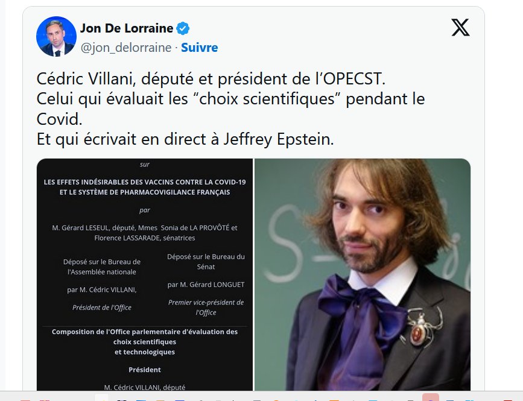
Task: Click "Déposé sur le Bureau du Sénat" text
Action: pyautogui.click(x=206, y=261)
